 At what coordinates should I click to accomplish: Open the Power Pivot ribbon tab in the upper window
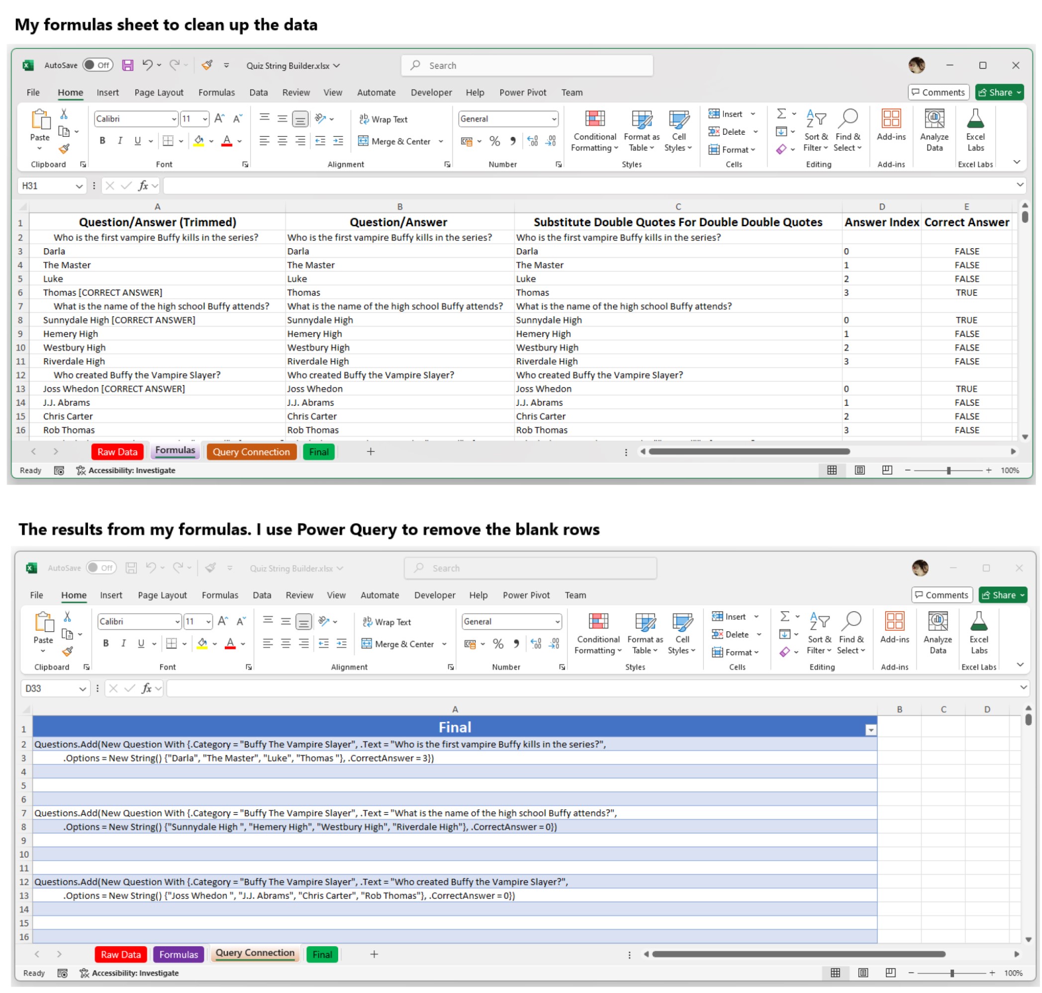coord(522,93)
